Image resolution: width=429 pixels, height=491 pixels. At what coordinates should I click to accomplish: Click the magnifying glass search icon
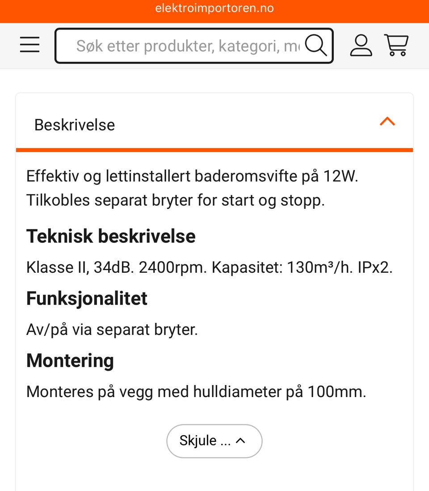[316, 45]
